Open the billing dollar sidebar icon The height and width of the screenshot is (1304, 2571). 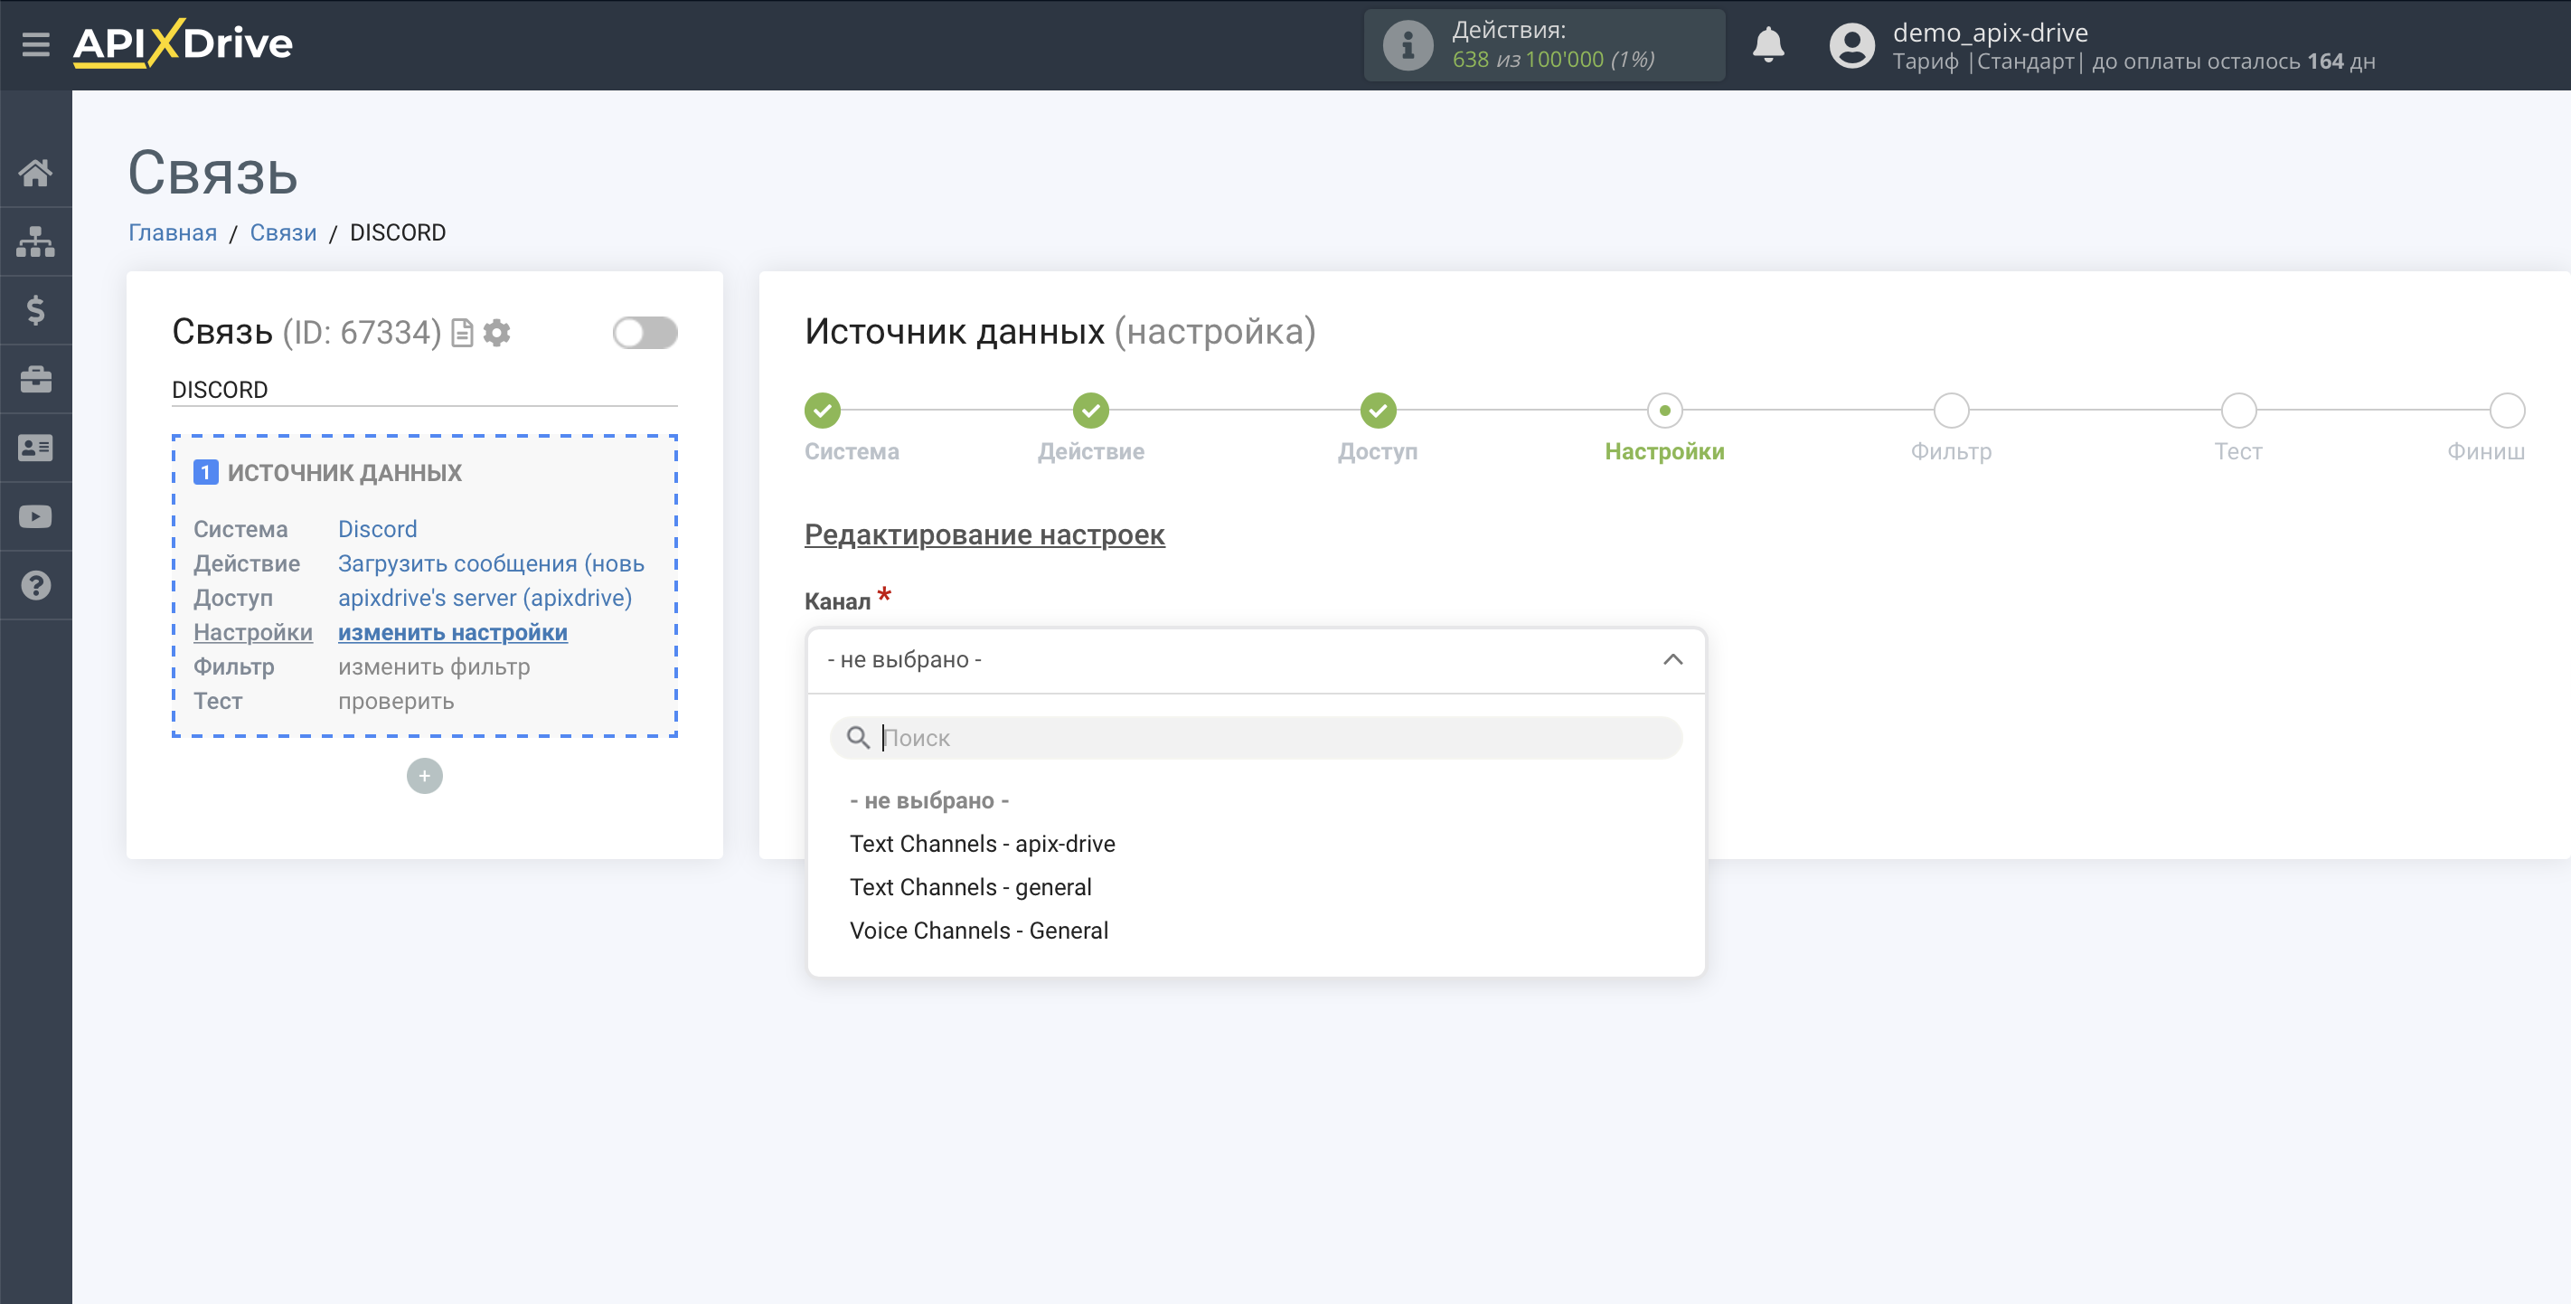pyautogui.click(x=36, y=310)
